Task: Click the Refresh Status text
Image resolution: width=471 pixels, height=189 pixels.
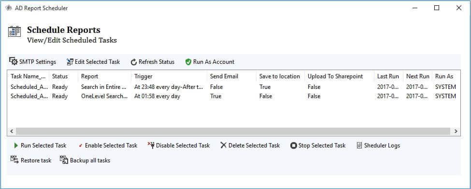Action: (x=157, y=62)
